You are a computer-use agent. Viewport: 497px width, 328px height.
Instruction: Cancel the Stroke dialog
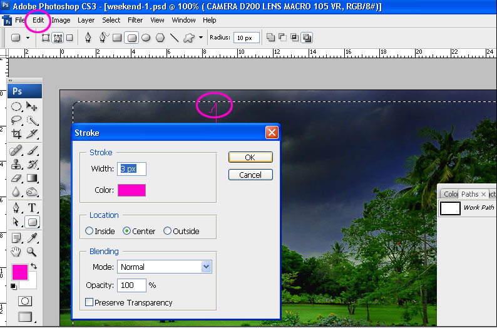click(x=250, y=175)
